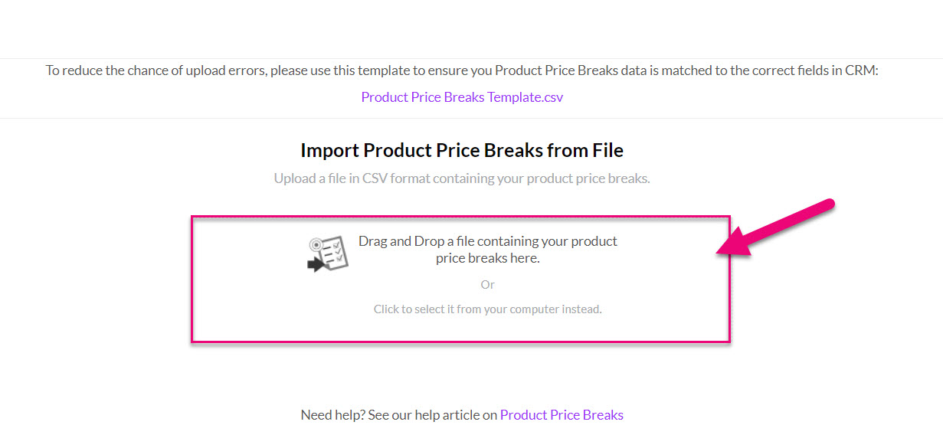Click the 'Upload a file in CSV format' subtitle
943x448 pixels.
coord(462,178)
